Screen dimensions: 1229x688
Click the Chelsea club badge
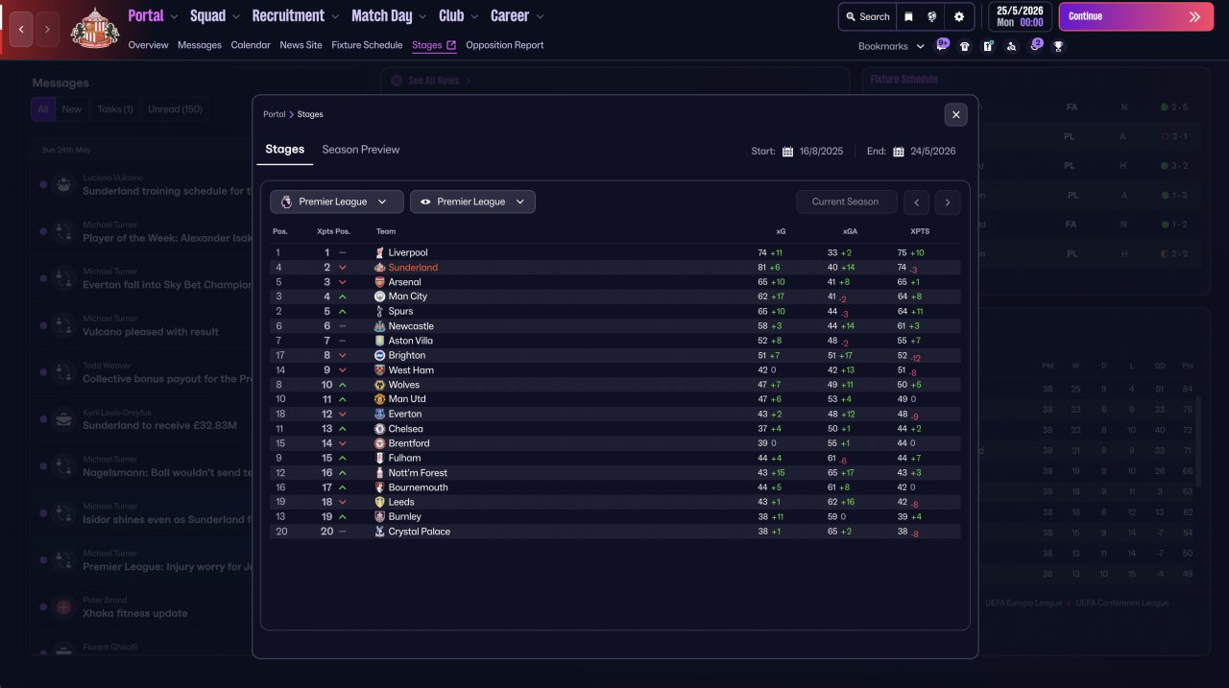pos(379,429)
